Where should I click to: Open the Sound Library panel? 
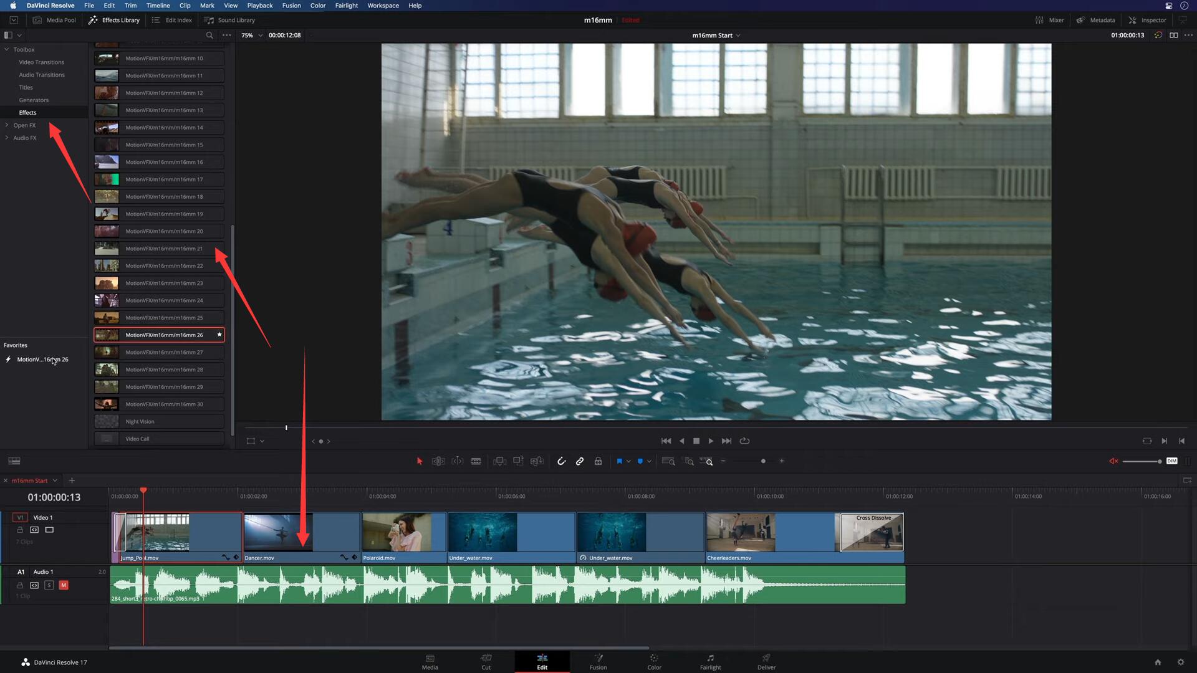229,20
